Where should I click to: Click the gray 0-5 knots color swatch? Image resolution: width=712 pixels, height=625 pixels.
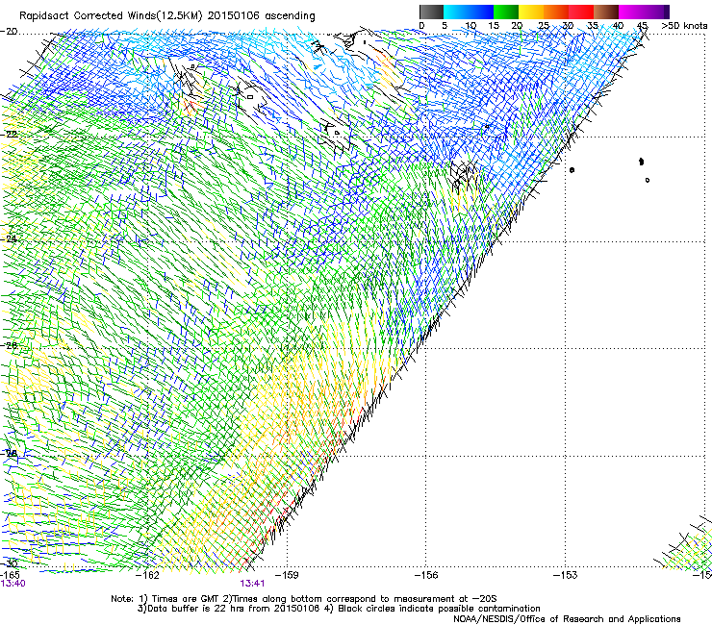431,12
